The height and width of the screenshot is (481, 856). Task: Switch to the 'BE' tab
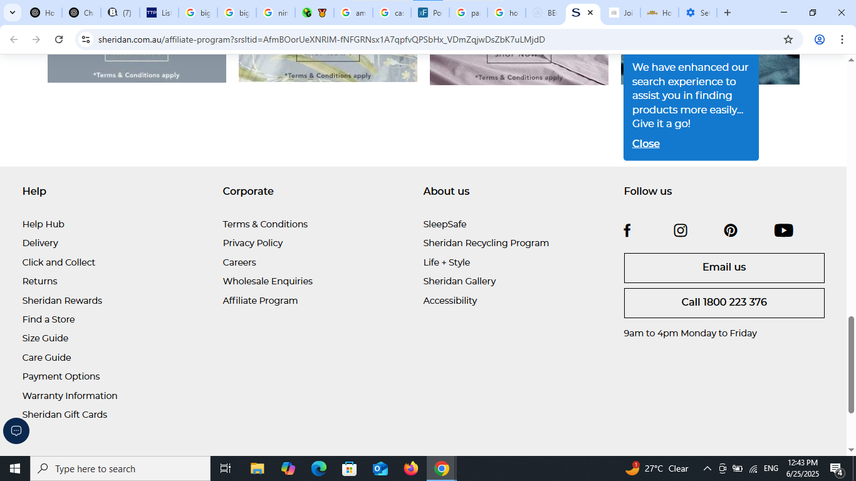(x=544, y=13)
